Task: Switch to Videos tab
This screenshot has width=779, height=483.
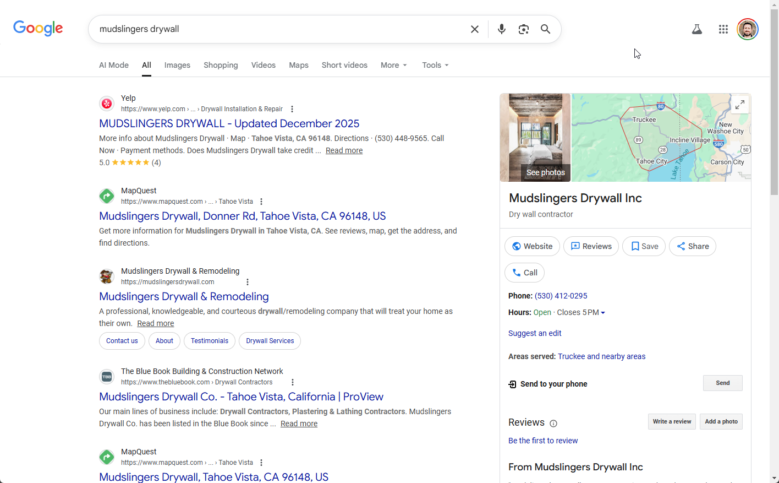Action: (264, 65)
